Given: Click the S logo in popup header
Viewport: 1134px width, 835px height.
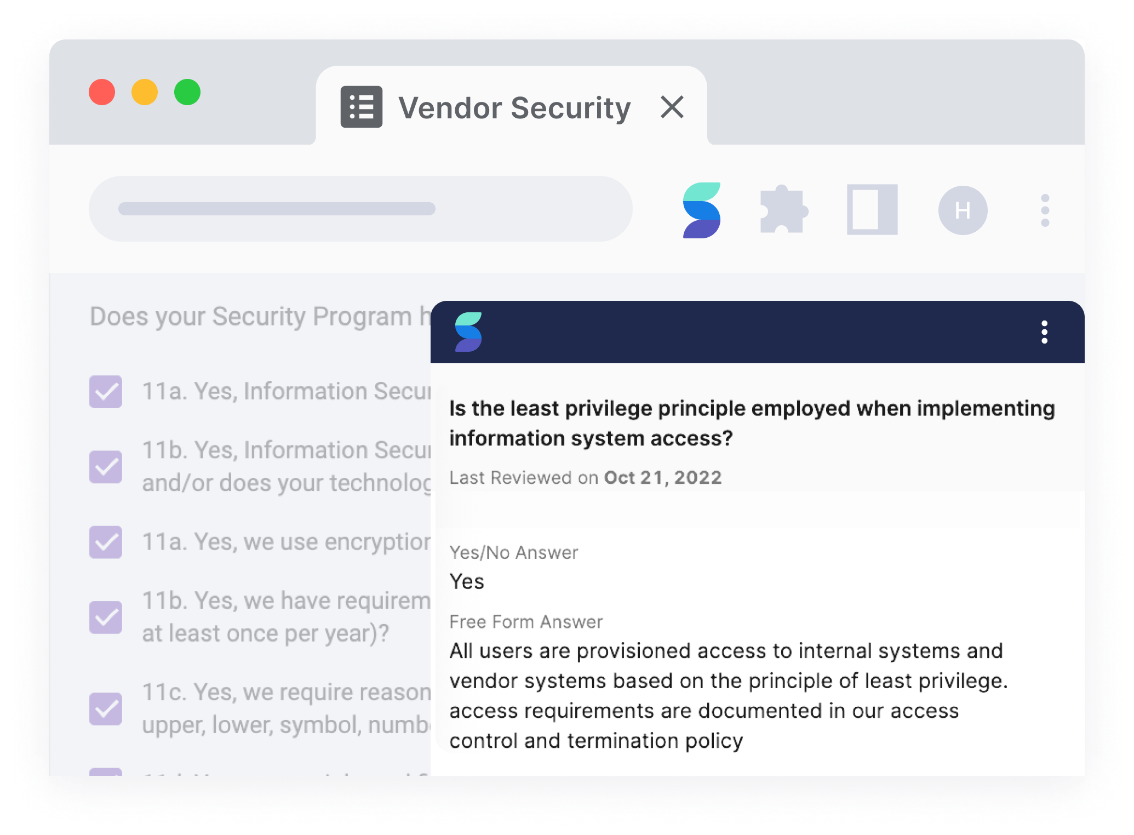Looking at the screenshot, I should pyautogui.click(x=468, y=332).
